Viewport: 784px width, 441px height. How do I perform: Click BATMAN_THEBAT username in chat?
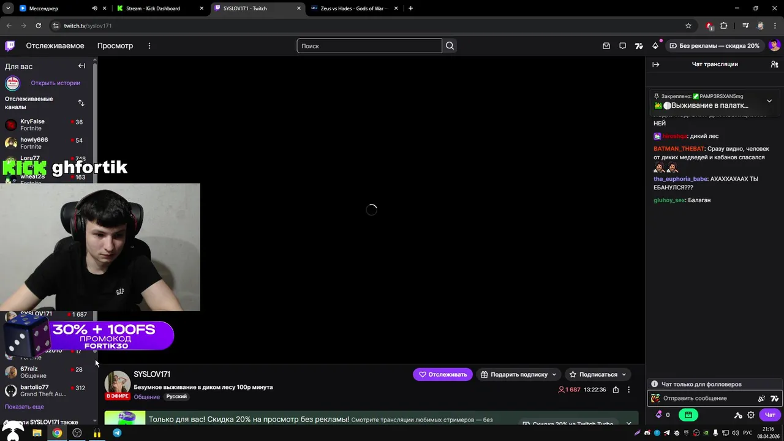[679, 149]
